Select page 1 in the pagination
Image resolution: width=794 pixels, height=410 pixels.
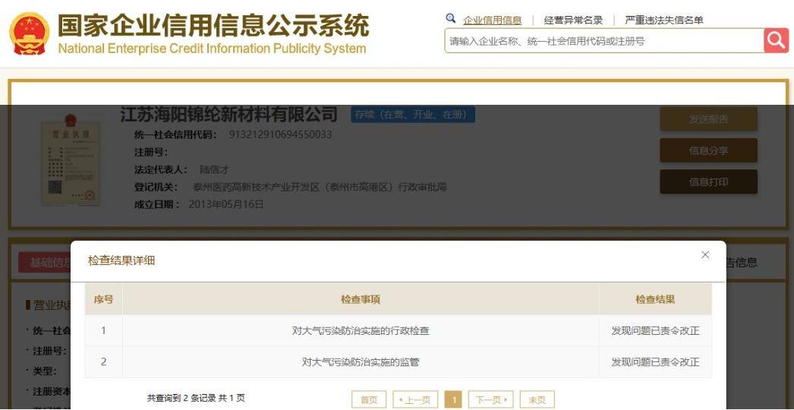(x=453, y=400)
